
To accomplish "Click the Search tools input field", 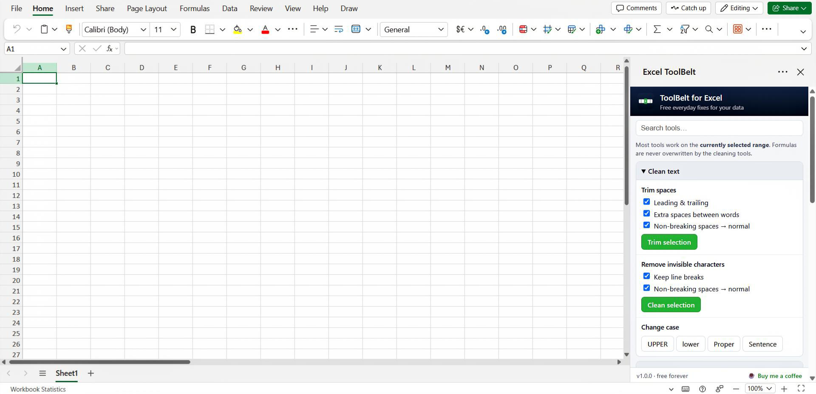I will point(719,128).
